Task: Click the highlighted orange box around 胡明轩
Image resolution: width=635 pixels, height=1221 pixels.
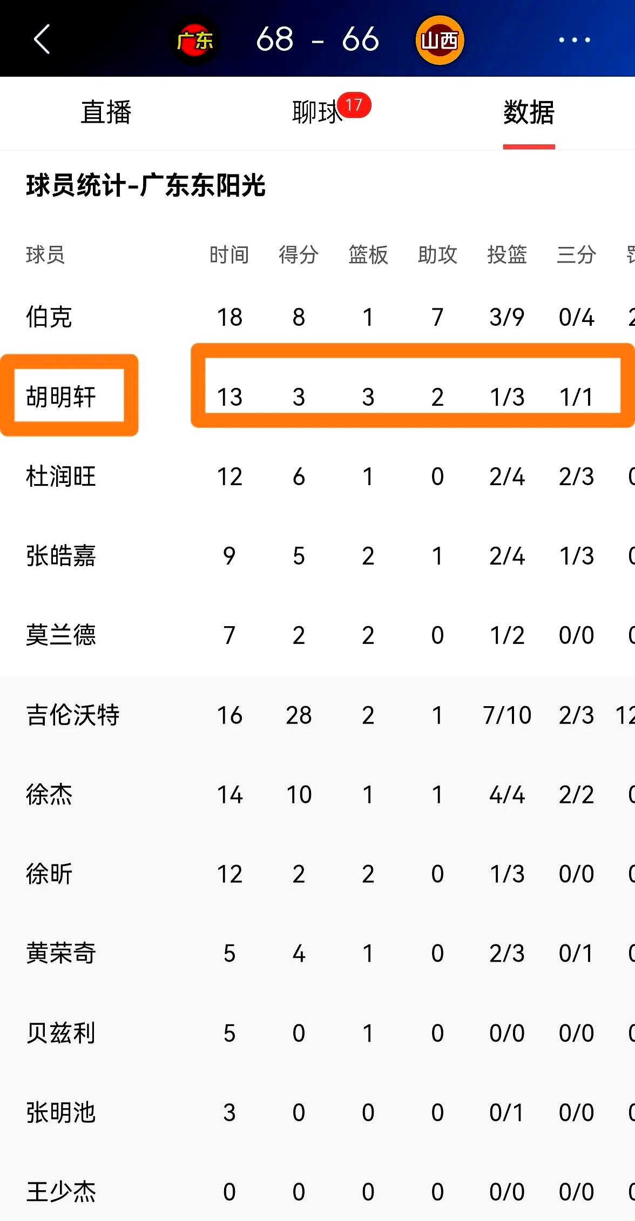Action: coord(69,395)
